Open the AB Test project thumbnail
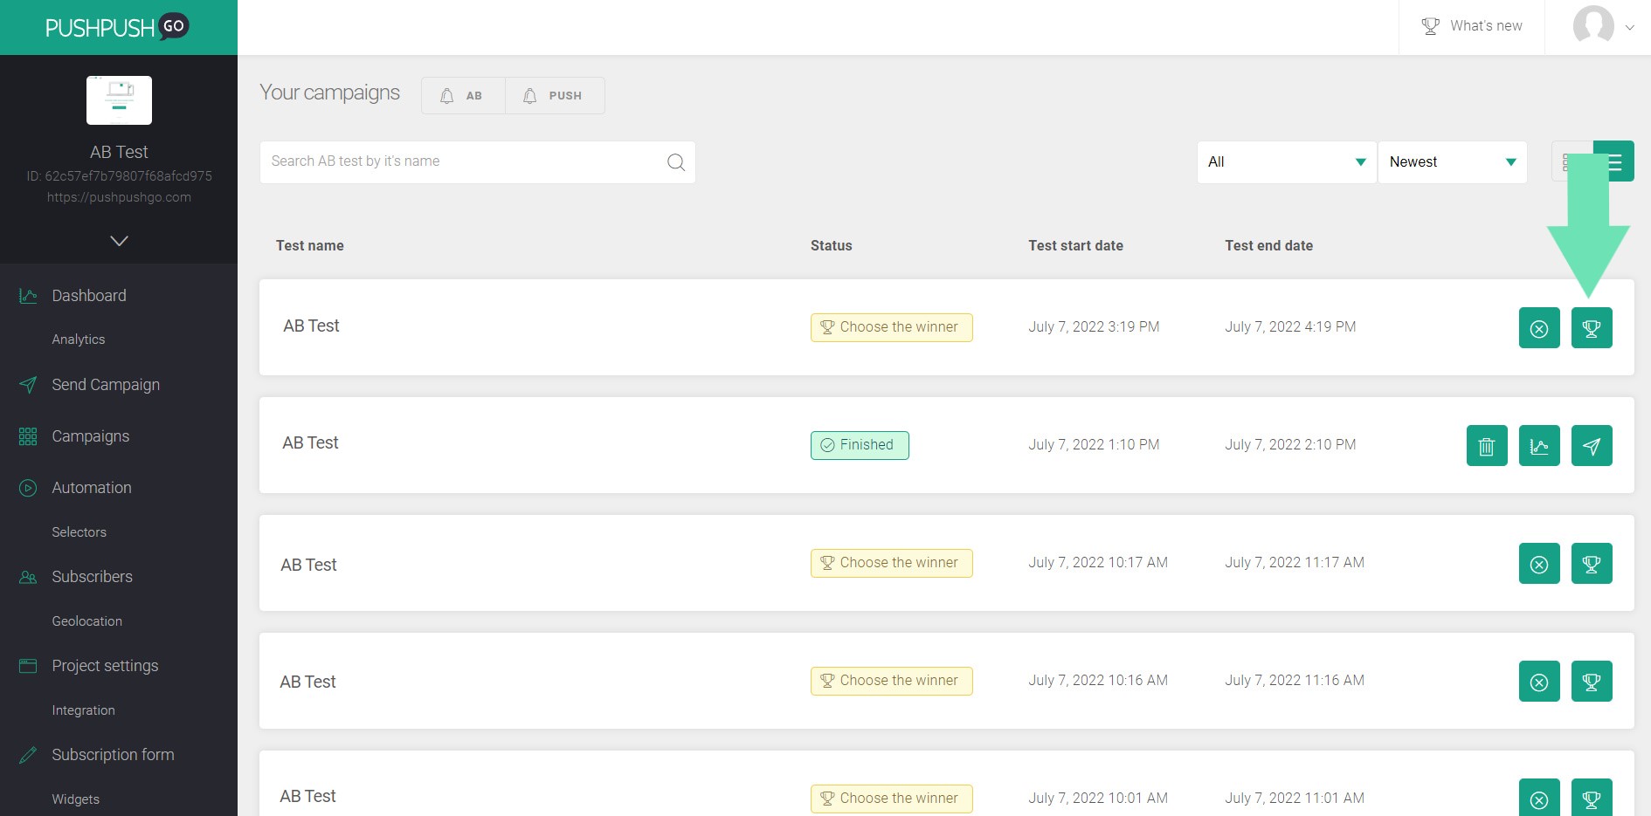Viewport: 1651px width, 816px height. [119, 100]
